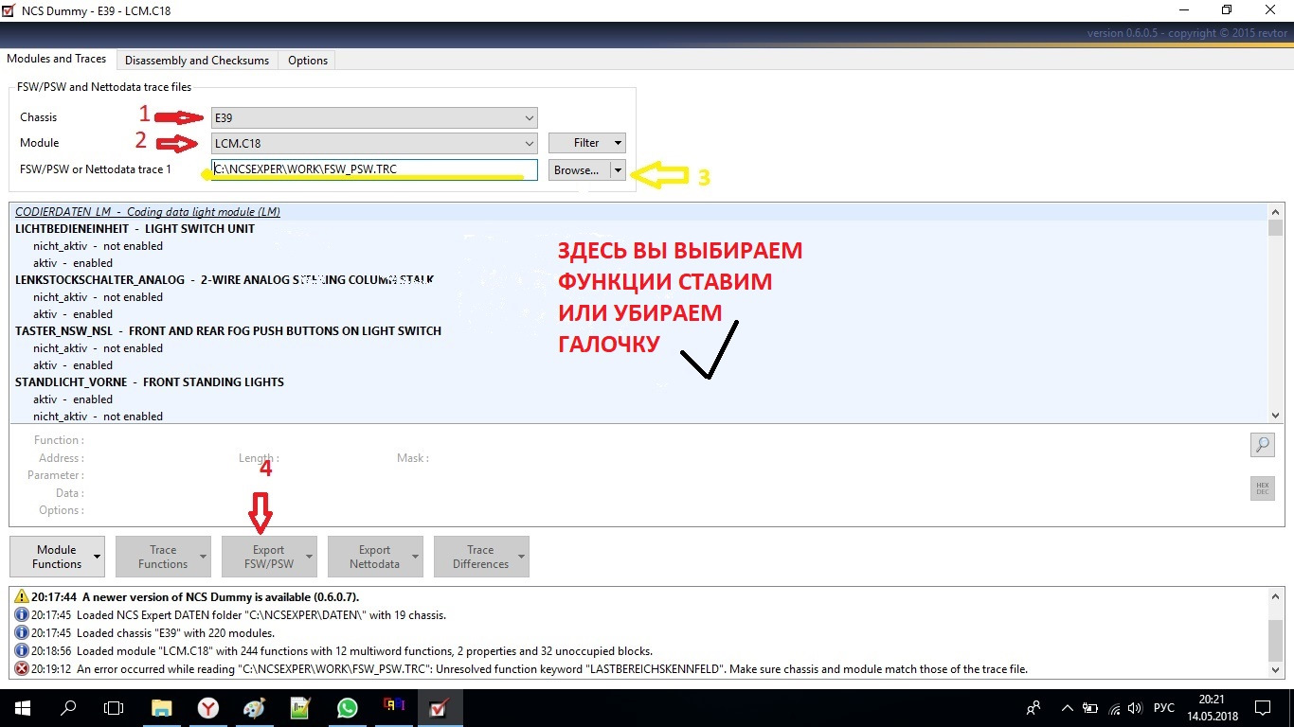Open the Windows Start menu
1294x727 pixels.
[20, 707]
